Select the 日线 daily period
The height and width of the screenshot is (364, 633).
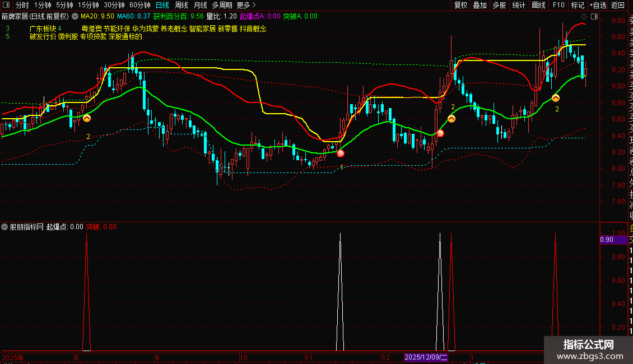(x=162, y=5)
